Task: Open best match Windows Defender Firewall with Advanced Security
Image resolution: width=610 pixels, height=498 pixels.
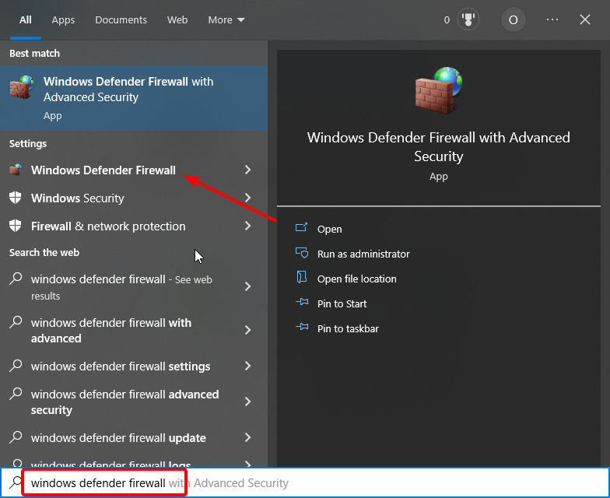Action: [x=134, y=98]
